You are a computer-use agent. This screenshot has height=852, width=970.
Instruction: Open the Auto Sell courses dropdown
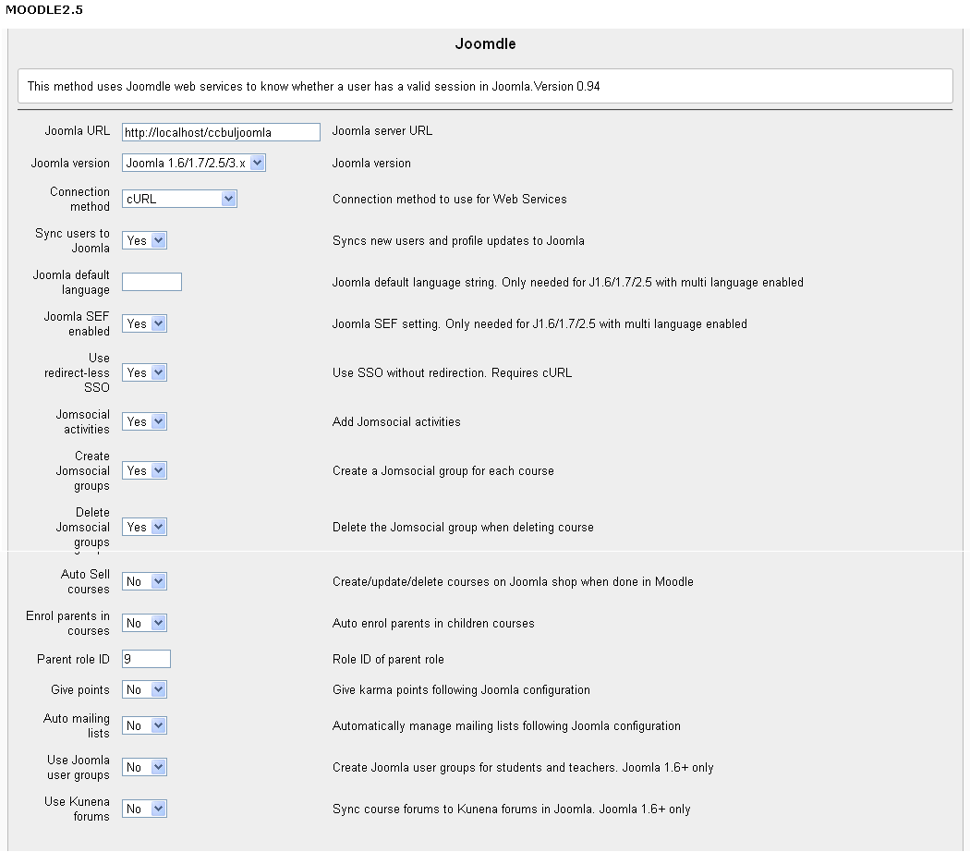[144, 581]
